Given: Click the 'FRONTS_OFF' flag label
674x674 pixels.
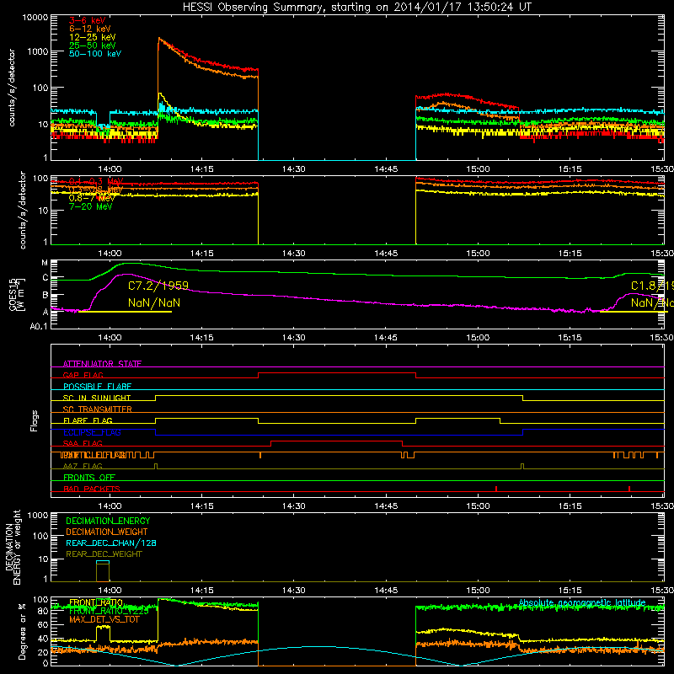Looking at the screenshot, I should click(x=89, y=477).
